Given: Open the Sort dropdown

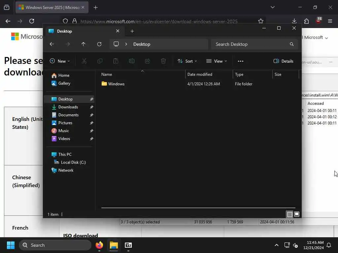Looking at the screenshot, I should pyautogui.click(x=187, y=61).
